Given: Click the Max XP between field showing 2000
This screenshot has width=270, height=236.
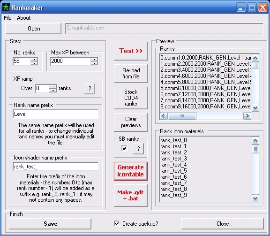Looking at the screenshot, I should 70,61.
